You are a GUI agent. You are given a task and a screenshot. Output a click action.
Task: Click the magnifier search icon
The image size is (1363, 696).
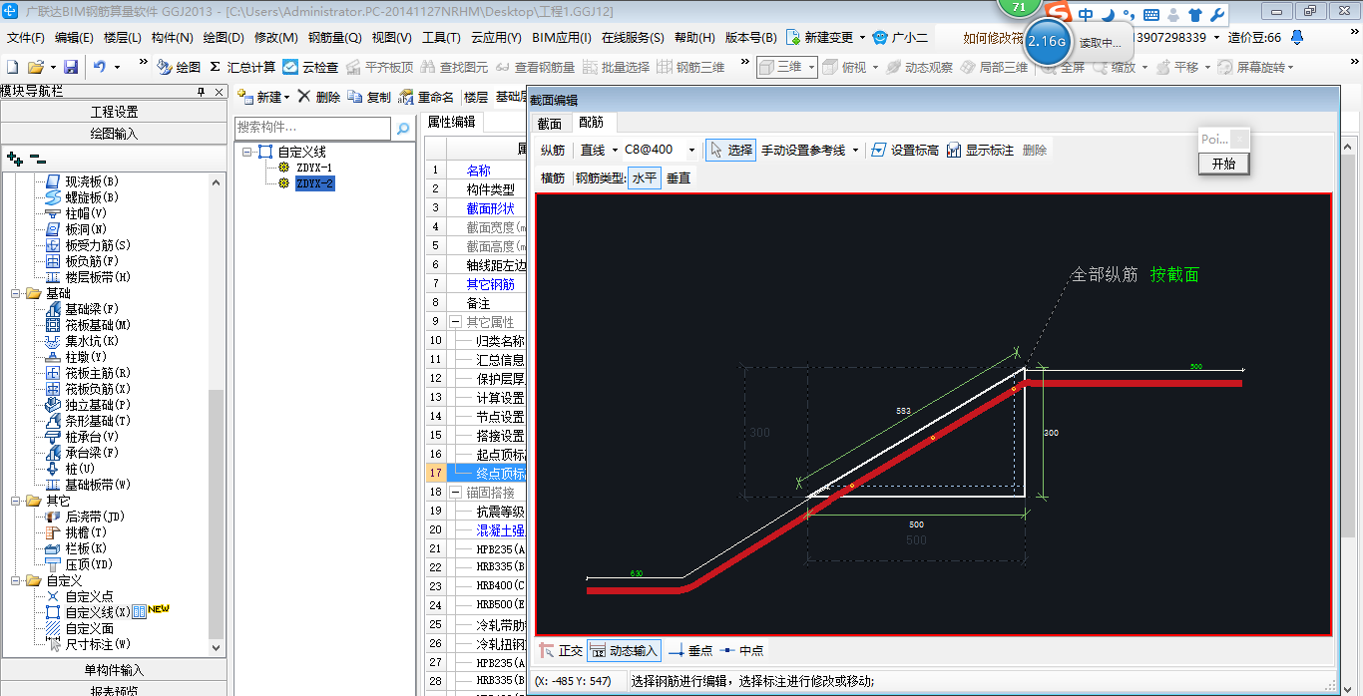(403, 128)
